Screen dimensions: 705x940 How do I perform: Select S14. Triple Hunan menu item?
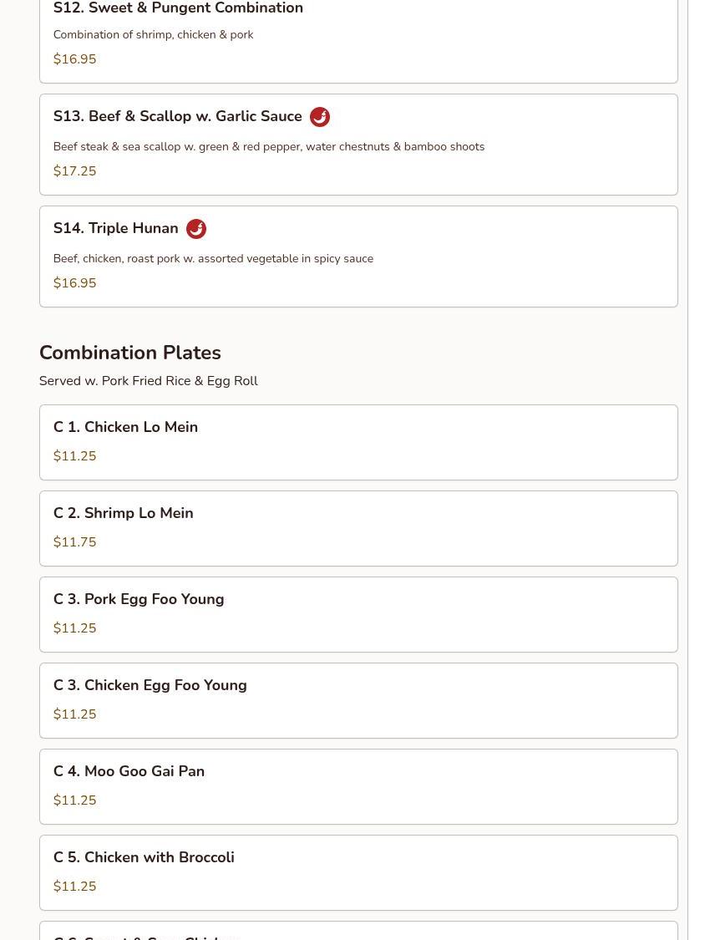[115, 229]
